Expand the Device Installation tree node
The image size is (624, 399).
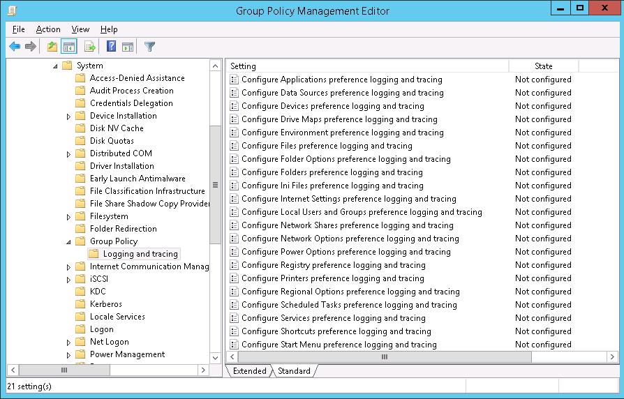point(69,116)
